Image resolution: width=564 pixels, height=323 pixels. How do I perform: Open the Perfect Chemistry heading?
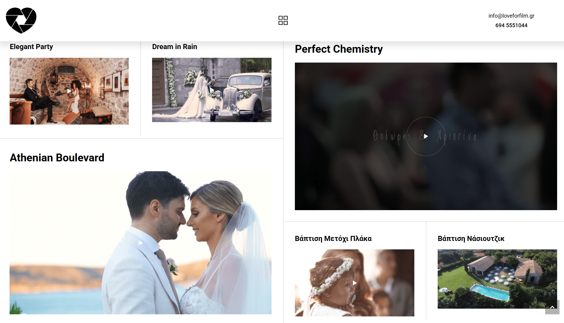pos(339,49)
